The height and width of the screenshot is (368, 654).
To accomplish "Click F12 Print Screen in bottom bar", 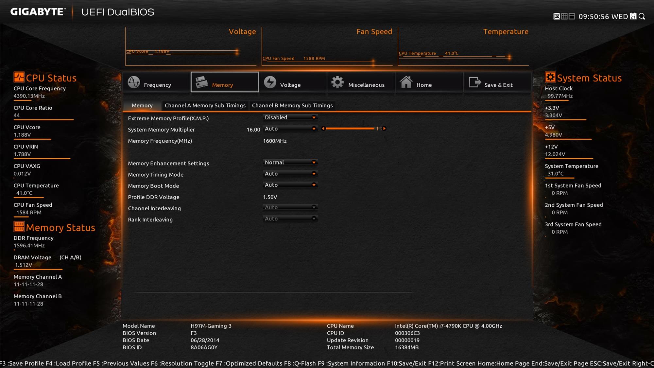I will (452, 363).
